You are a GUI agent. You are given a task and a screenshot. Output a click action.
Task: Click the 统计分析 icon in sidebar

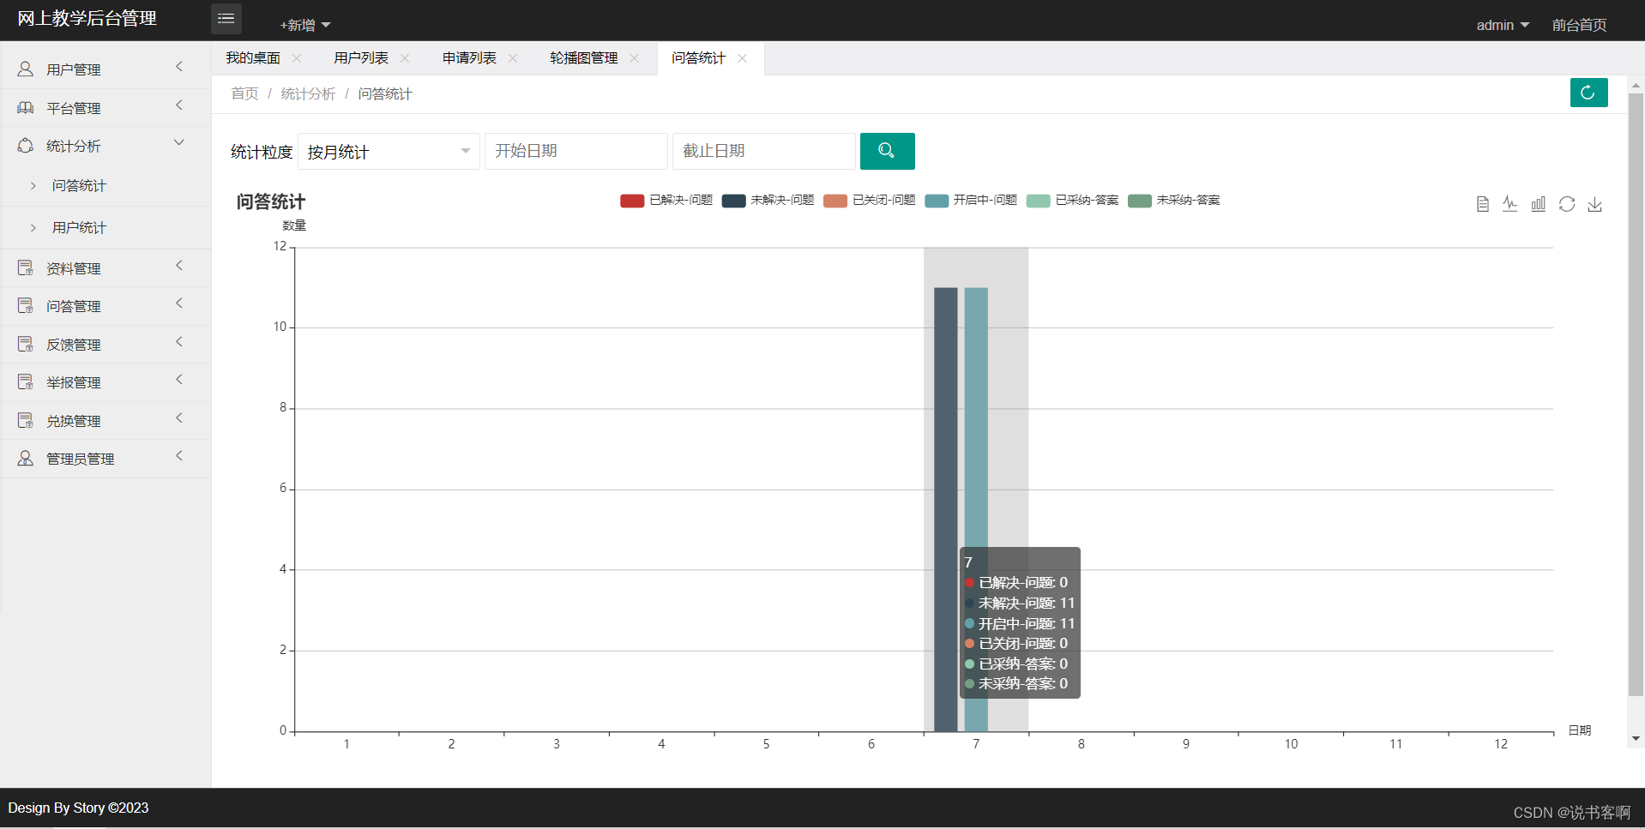pos(26,146)
